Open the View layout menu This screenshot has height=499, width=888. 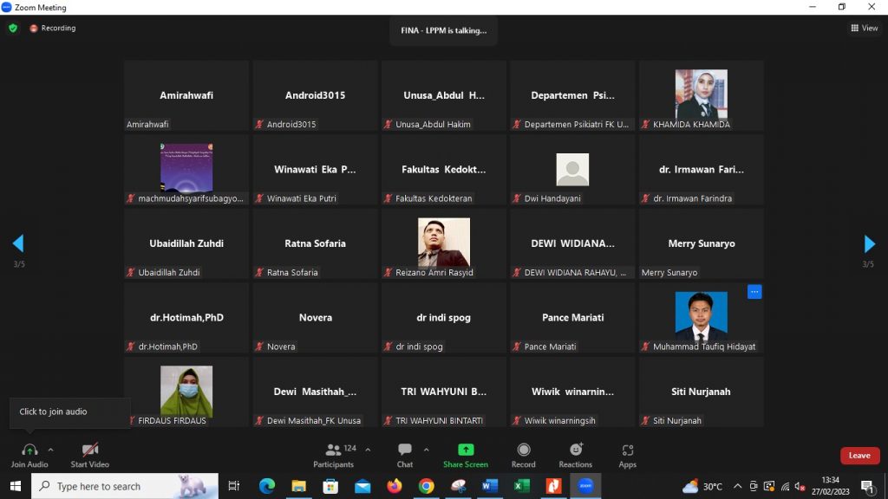[865, 28]
